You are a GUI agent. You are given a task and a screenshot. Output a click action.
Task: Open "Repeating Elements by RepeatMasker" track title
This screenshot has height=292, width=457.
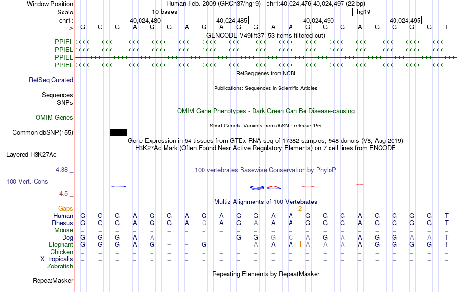(266, 274)
